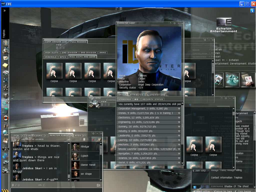Expand the Drones skill group
The height and width of the screenshot is (192, 256).
[x=179, y=113]
